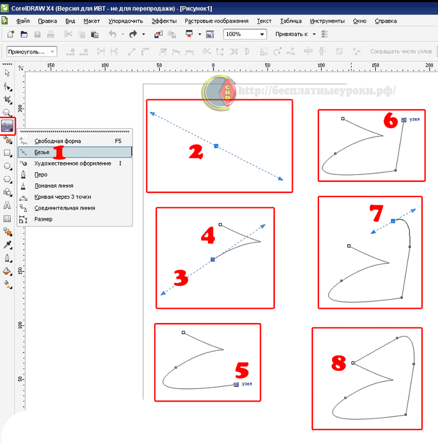This screenshot has width=438, height=444.
Task: Choose Ломаная линия in the flyout
Action: (75, 186)
